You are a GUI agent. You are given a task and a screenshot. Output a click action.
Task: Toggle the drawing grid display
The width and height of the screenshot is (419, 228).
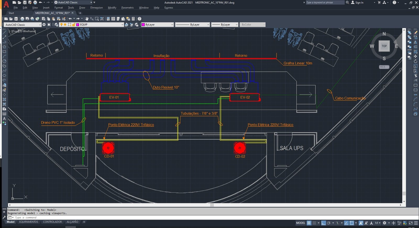[x=309, y=223]
